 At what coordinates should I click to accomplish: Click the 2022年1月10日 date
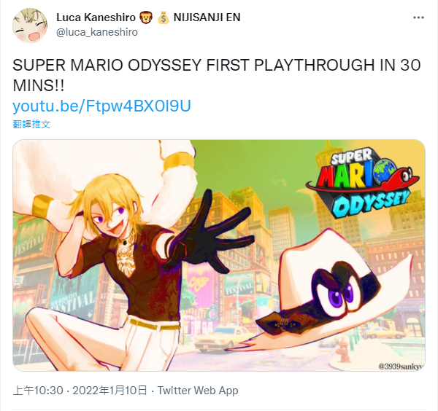click(109, 391)
